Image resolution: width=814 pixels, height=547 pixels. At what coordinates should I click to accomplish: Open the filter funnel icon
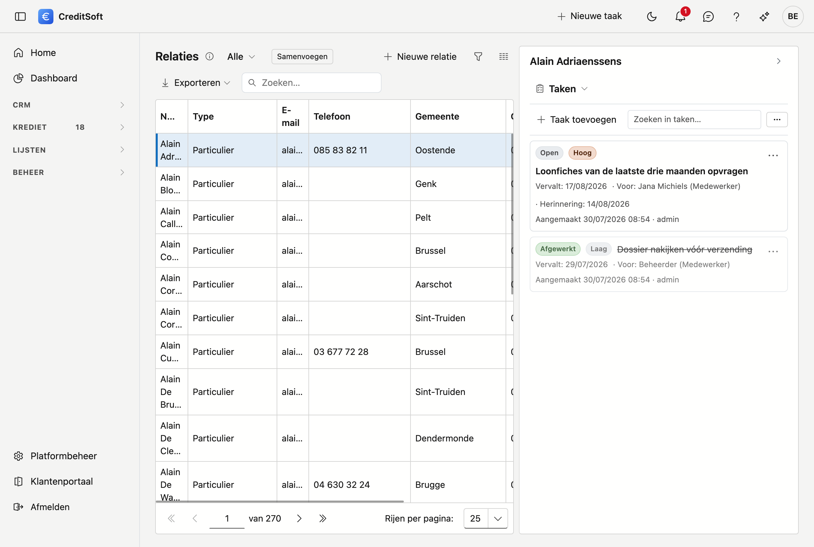(x=478, y=57)
